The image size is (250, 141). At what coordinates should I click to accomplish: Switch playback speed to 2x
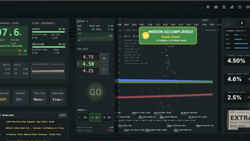pos(107,117)
